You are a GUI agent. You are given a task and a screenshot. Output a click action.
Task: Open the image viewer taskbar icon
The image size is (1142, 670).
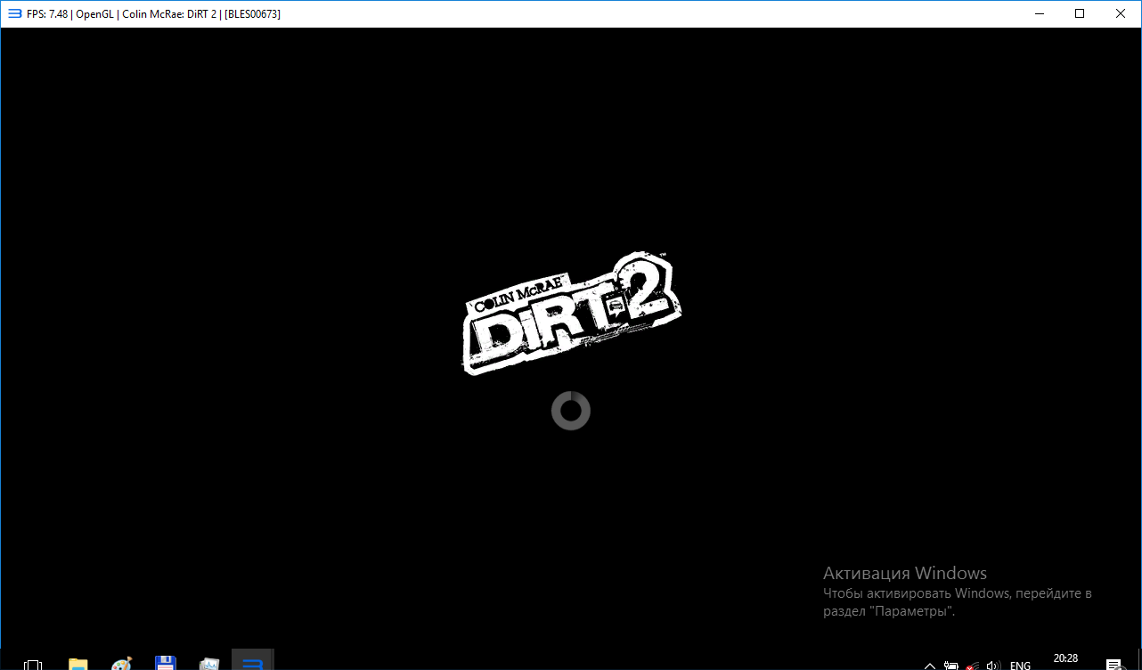208,664
